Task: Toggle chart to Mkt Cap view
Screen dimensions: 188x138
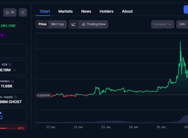Action: pyautogui.click(x=57, y=24)
